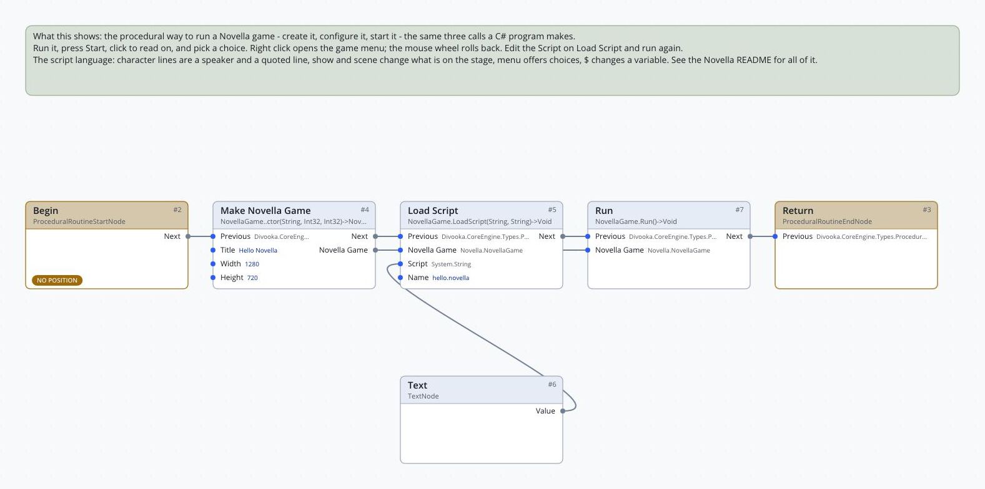The width and height of the screenshot is (985, 489).
Task: Click the Previous input port on Run node
Action: pos(588,236)
